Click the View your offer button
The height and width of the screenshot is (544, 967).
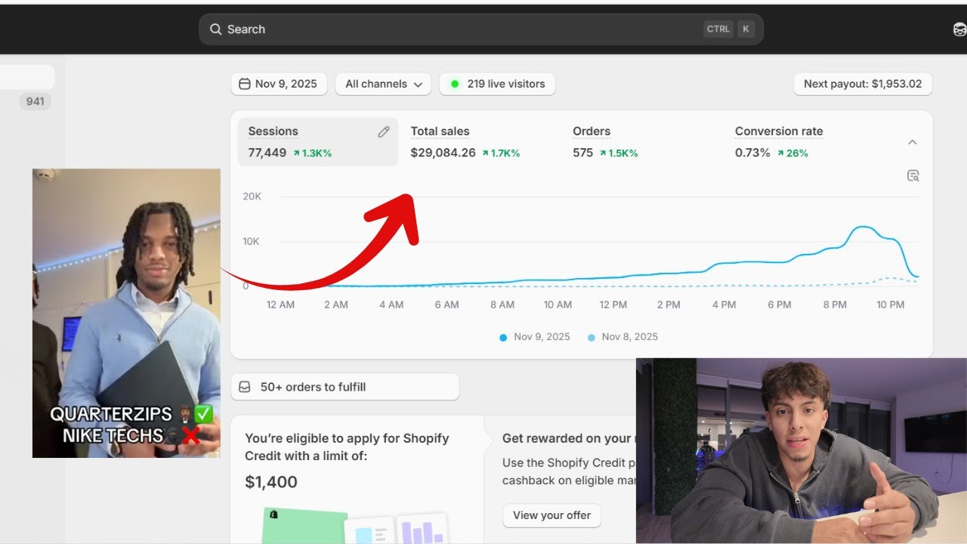click(551, 515)
